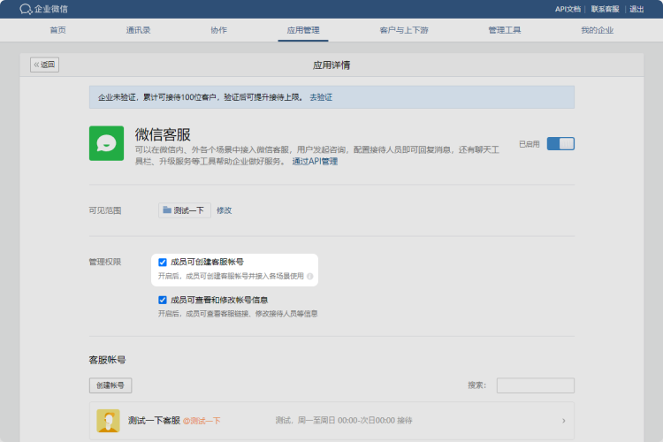The height and width of the screenshot is (442, 663).
Task: Focus the 搜索 input field
Action: pyautogui.click(x=536, y=385)
